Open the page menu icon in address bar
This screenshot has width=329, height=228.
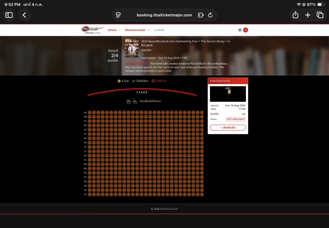[118, 15]
